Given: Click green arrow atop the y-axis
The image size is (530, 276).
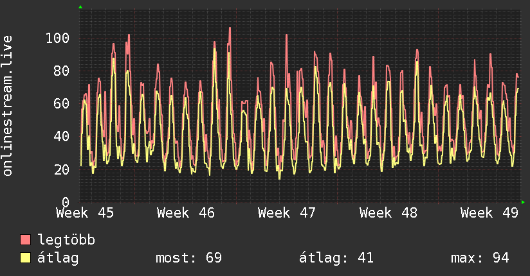Looking at the screenshot, I should [80, 7].
